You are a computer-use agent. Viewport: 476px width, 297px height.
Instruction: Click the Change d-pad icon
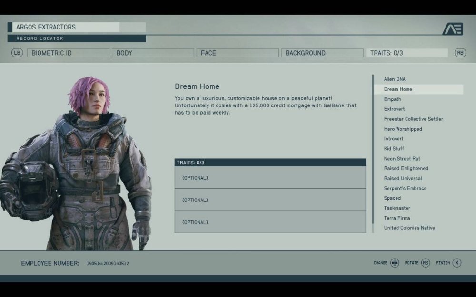(395, 263)
